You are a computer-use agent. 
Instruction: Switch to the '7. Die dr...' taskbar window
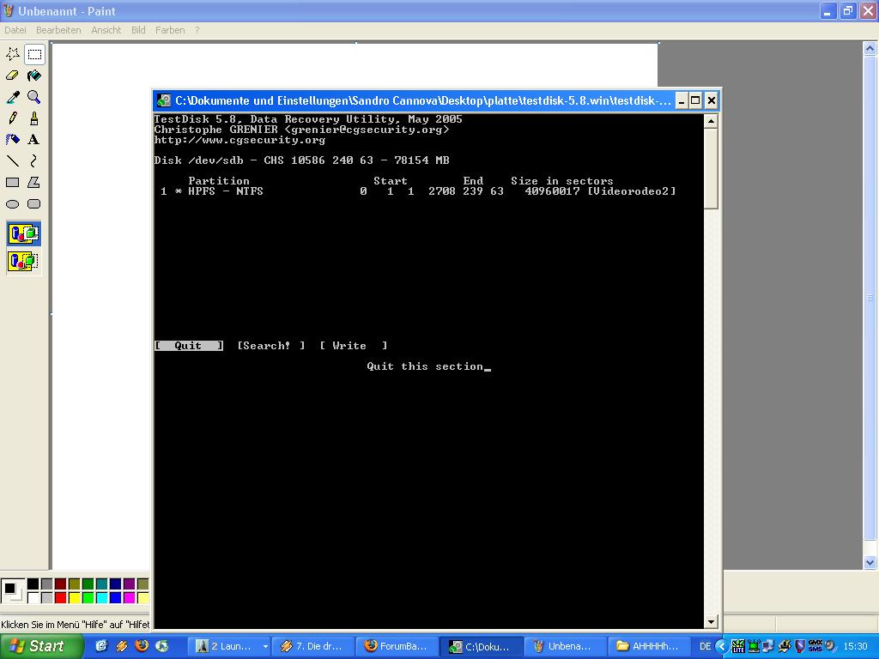[x=313, y=647]
